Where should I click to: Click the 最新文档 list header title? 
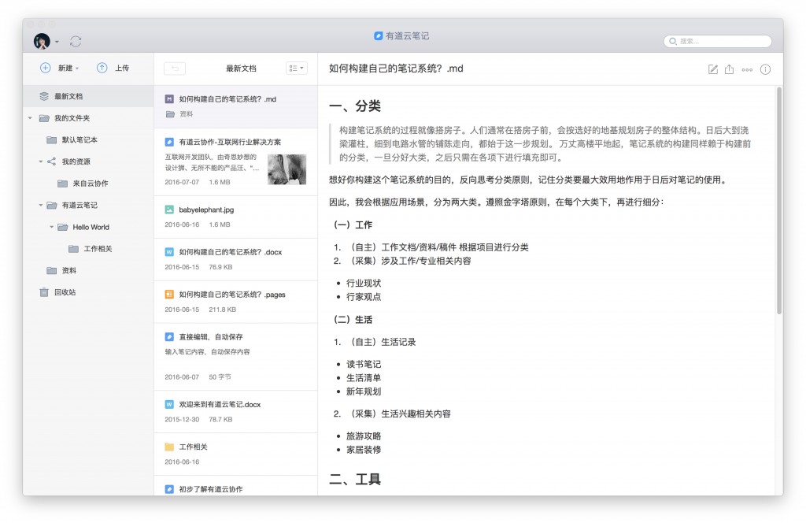click(241, 69)
